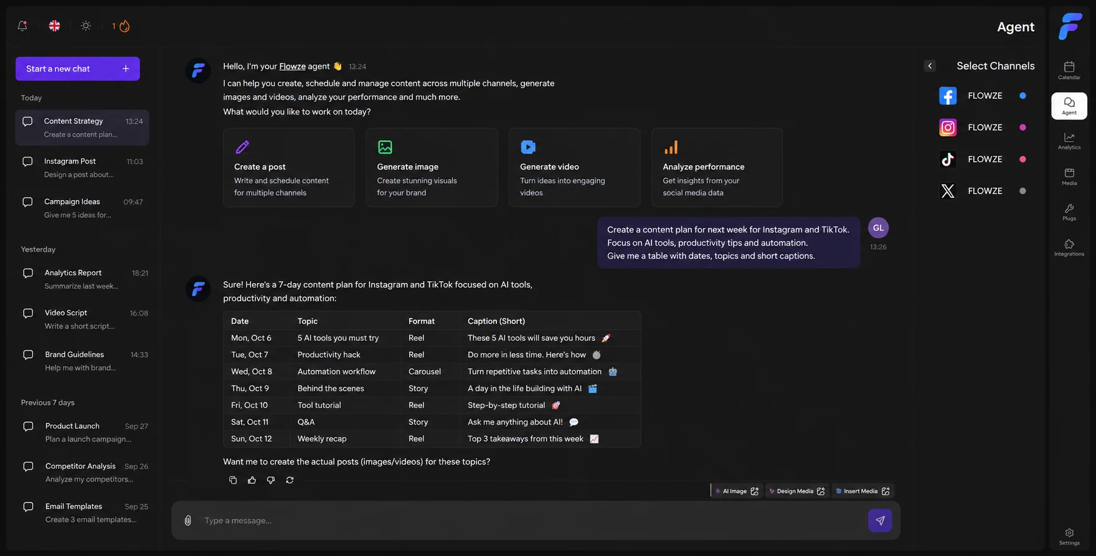Viewport: 1096px width, 556px height.
Task: Open the Instagram Post chat
Action: [82, 168]
